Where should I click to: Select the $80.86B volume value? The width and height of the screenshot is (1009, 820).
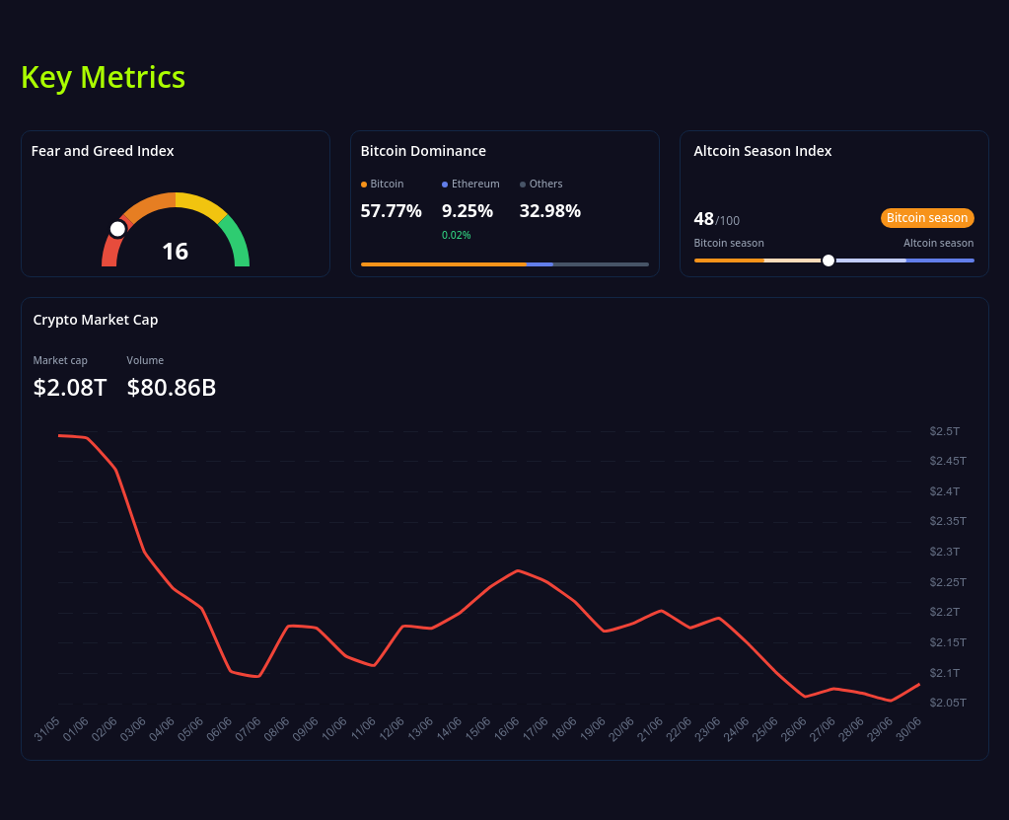click(x=172, y=388)
